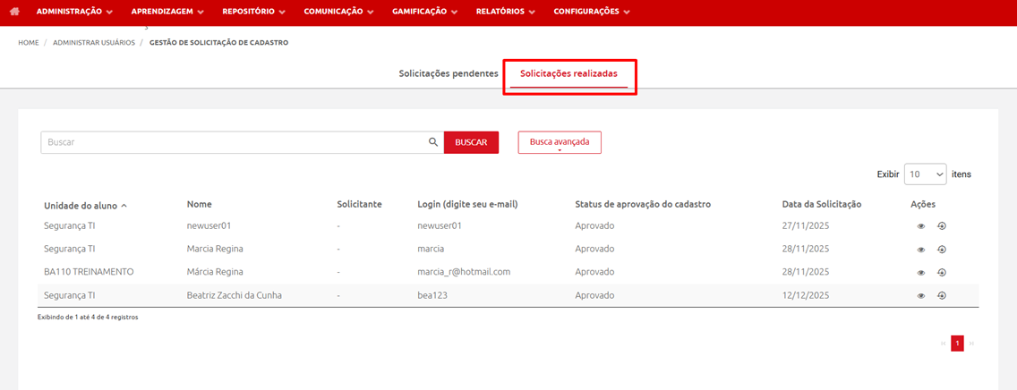The image size is (1017, 390).
Task: Click Segurança TI in the newuser01 row
Action: click(70, 226)
